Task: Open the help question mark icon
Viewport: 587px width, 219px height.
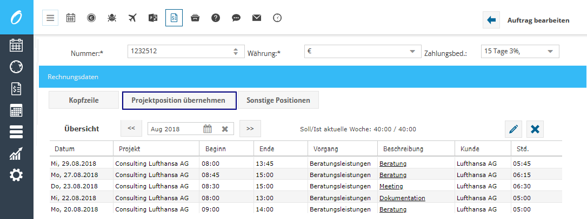Action: coord(216,18)
